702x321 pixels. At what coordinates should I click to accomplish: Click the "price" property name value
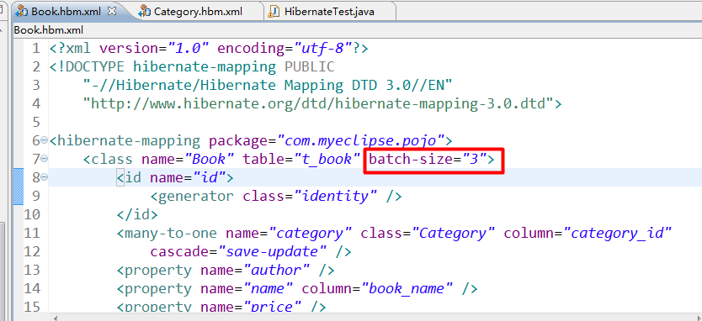click(273, 307)
